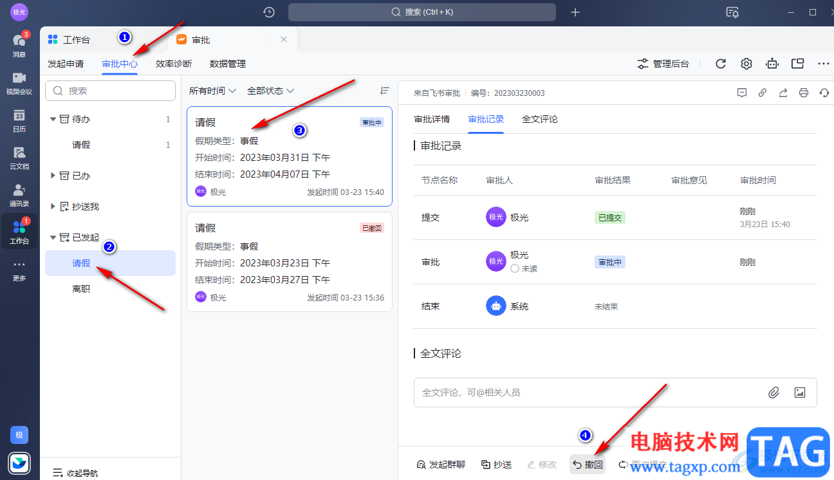Screen dimensions: 834x480
Task: Click the 修改 button in bottom bar
Action: pyautogui.click(x=542, y=465)
